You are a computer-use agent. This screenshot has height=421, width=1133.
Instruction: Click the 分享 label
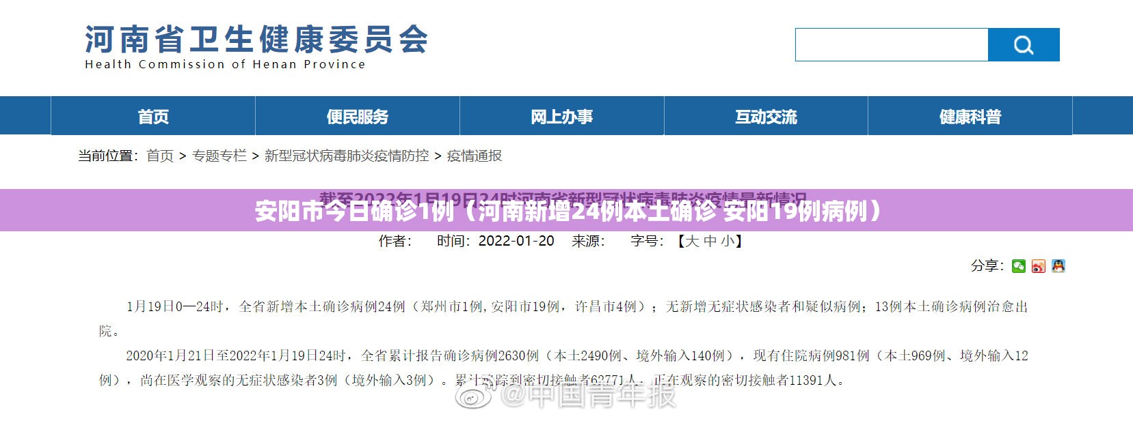point(987,265)
